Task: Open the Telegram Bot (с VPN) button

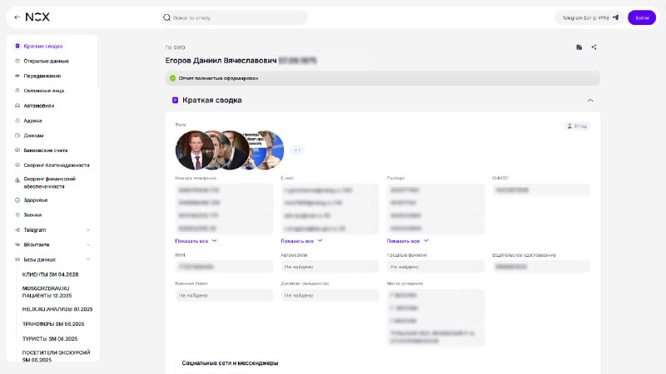Action: point(590,17)
